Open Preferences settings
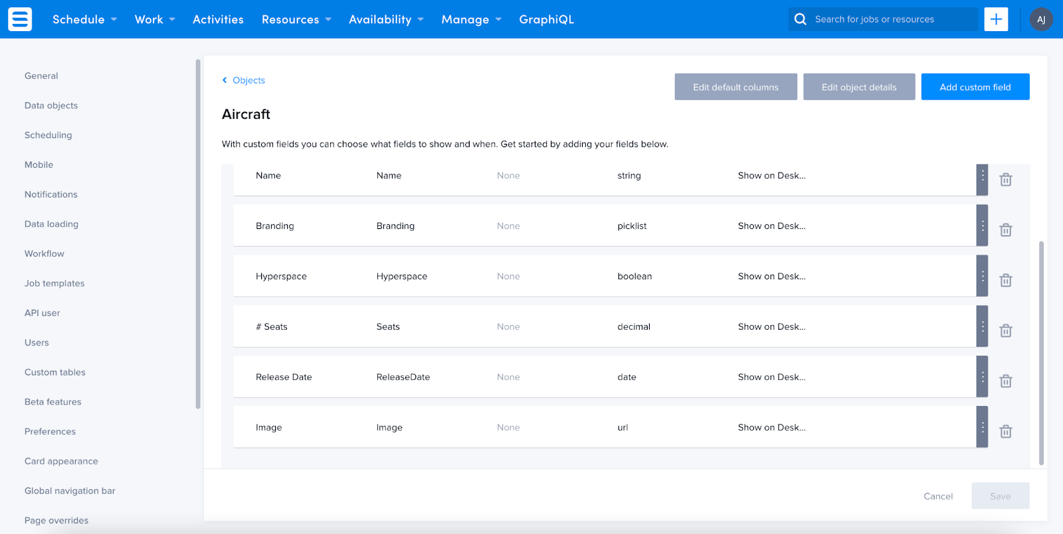The height and width of the screenshot is (534, 1063). 50,432
